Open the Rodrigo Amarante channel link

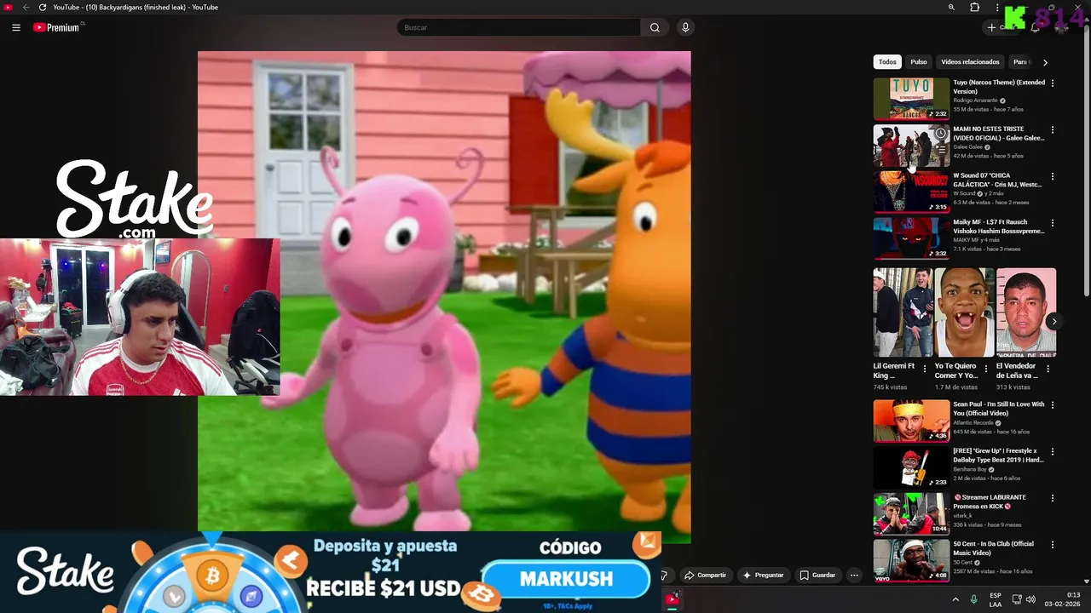pyautogui.click(x=975, y=100)
